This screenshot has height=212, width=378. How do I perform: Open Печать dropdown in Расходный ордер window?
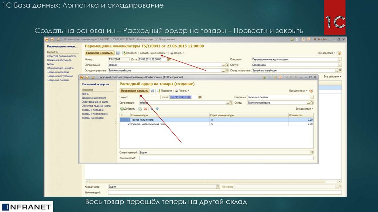(x=182, y=91)
